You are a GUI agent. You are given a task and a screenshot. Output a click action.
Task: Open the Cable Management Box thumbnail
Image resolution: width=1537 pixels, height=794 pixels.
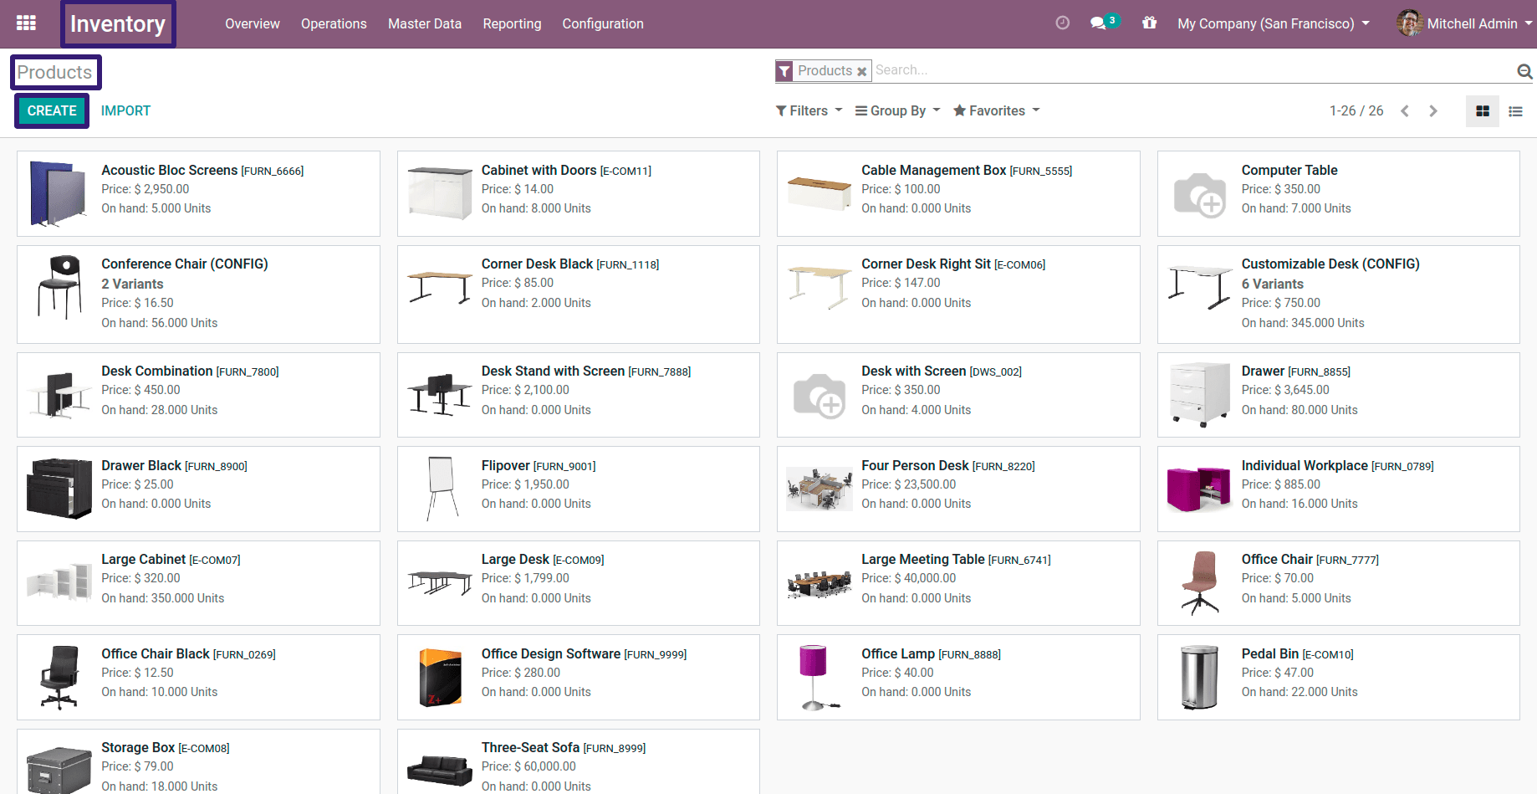tap(820, 193)
